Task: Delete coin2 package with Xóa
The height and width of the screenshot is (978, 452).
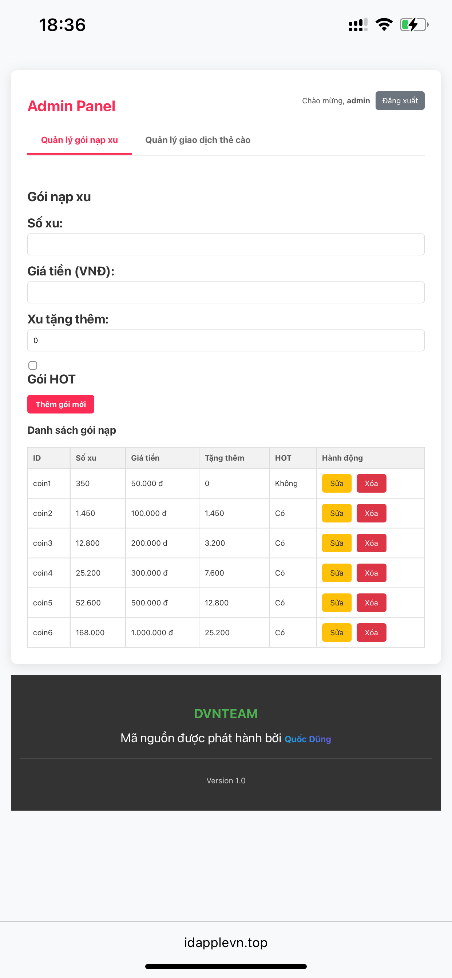Action: pos(371,513)
